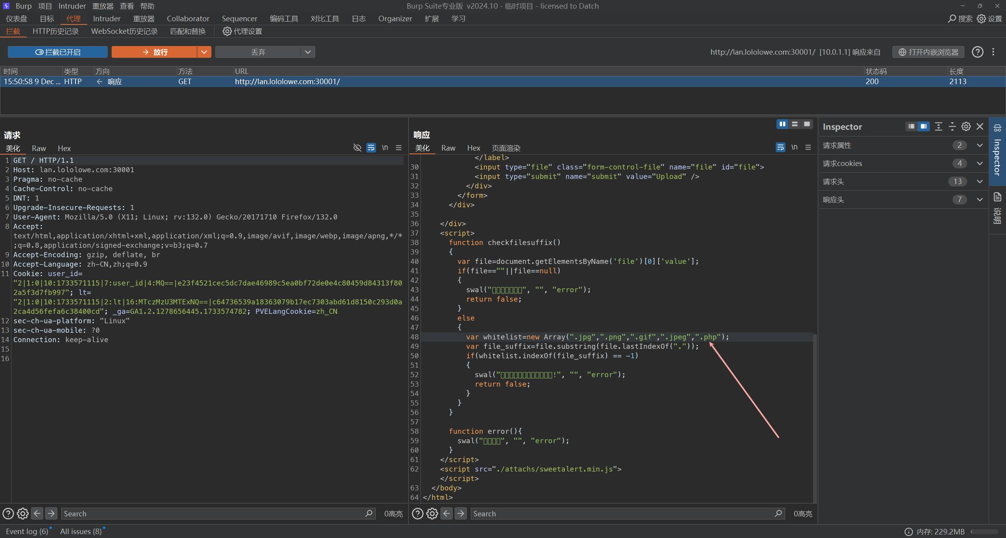Expand the request cookies section in Inspector
Screen dimensions: 1006x538
coord(979,164)
